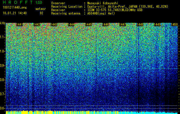Click the 1447 time marker
Viewport: 180px width, 114px height.
123,25
